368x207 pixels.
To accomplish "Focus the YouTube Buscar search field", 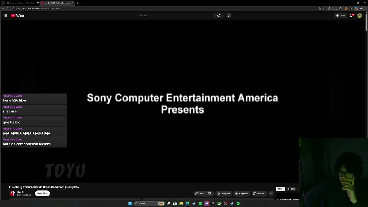I will tap(176, 16).
